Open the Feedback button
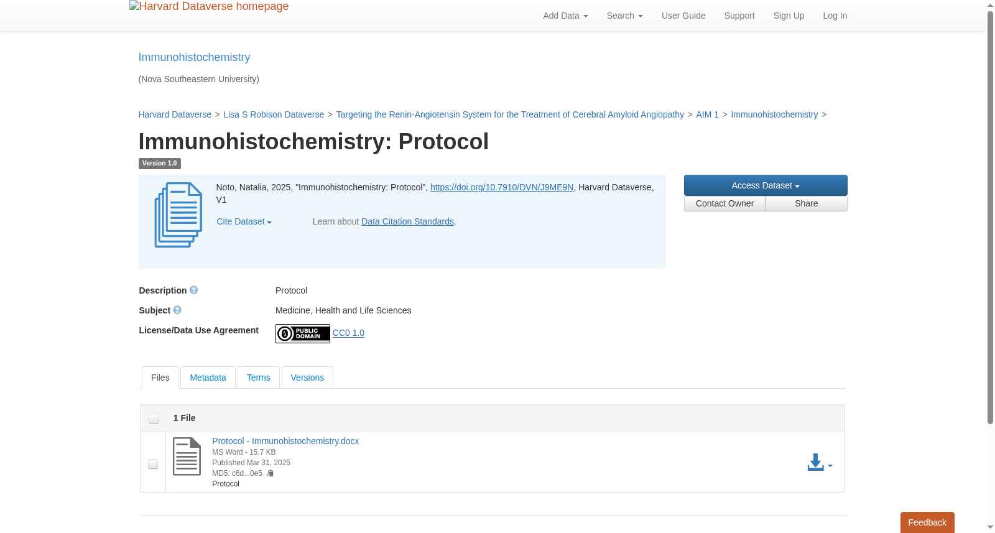Screen dimensions: 995x533 [x=927, y=522]
